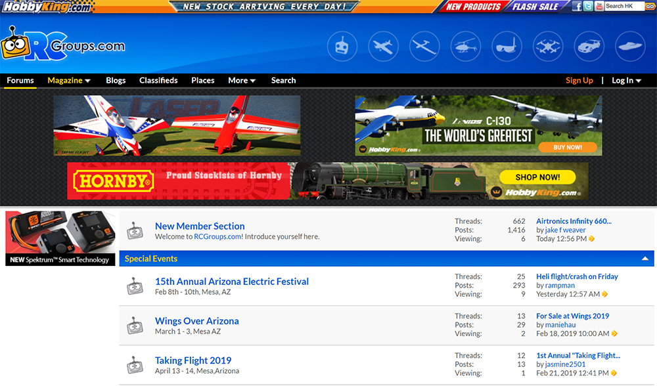Expand the Log In dropdown
The image size is (657, 386).
(627, 80)
